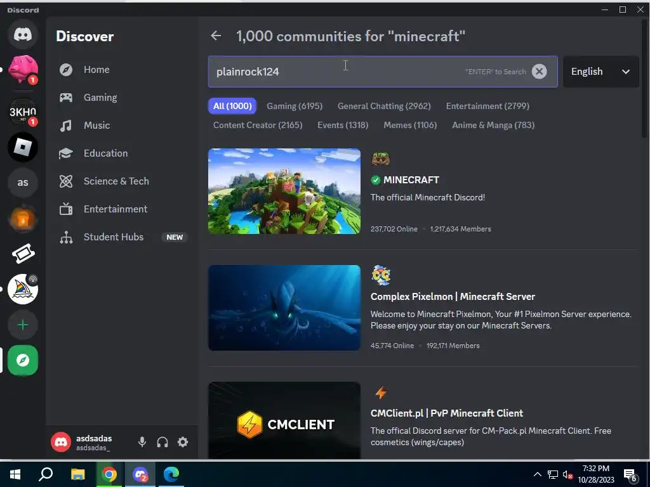Screen dimensions: 650x487
Task: Select Music in Discover sidebar
Action: pos(123,125)
